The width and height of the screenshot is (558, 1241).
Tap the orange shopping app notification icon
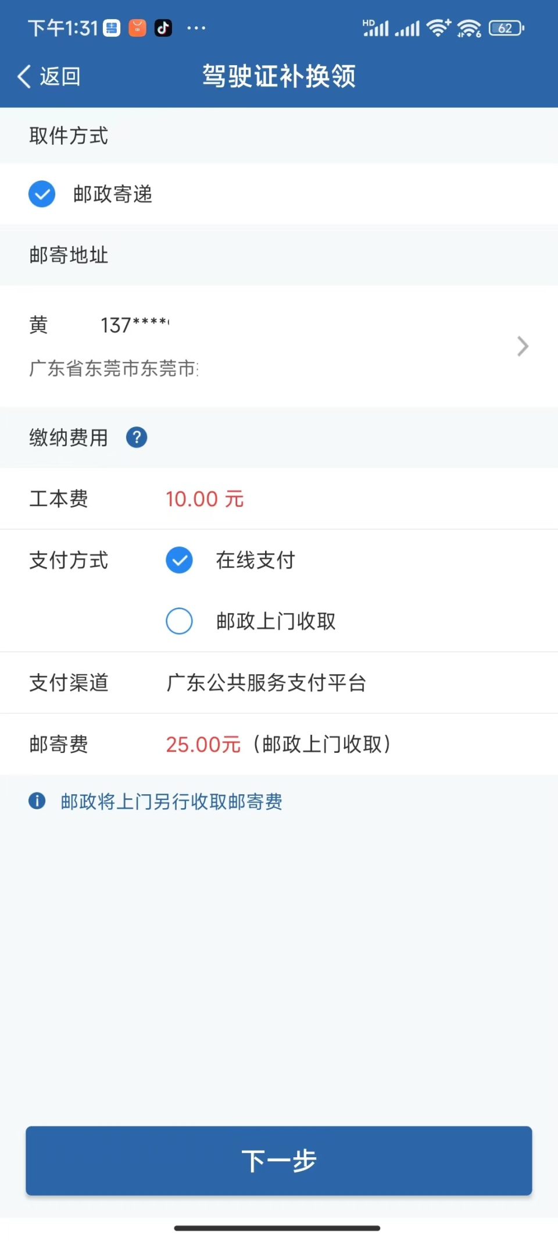[137, 27]
